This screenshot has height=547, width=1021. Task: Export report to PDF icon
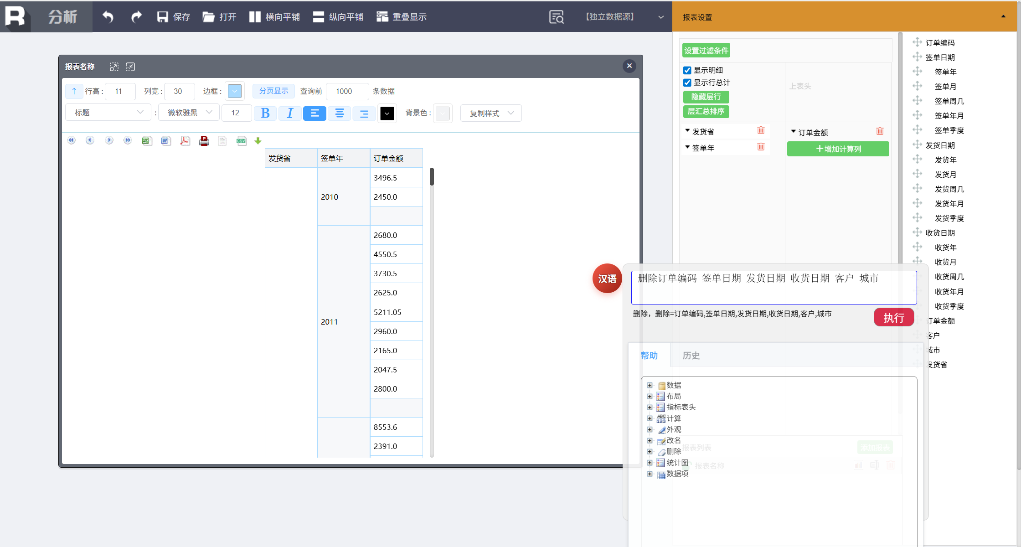coord(185,141)
